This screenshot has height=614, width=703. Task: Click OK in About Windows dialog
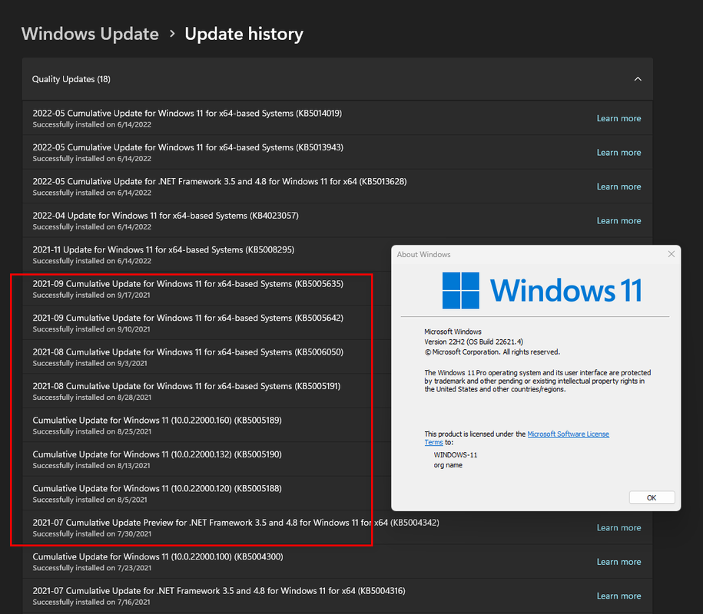point(652,497)
